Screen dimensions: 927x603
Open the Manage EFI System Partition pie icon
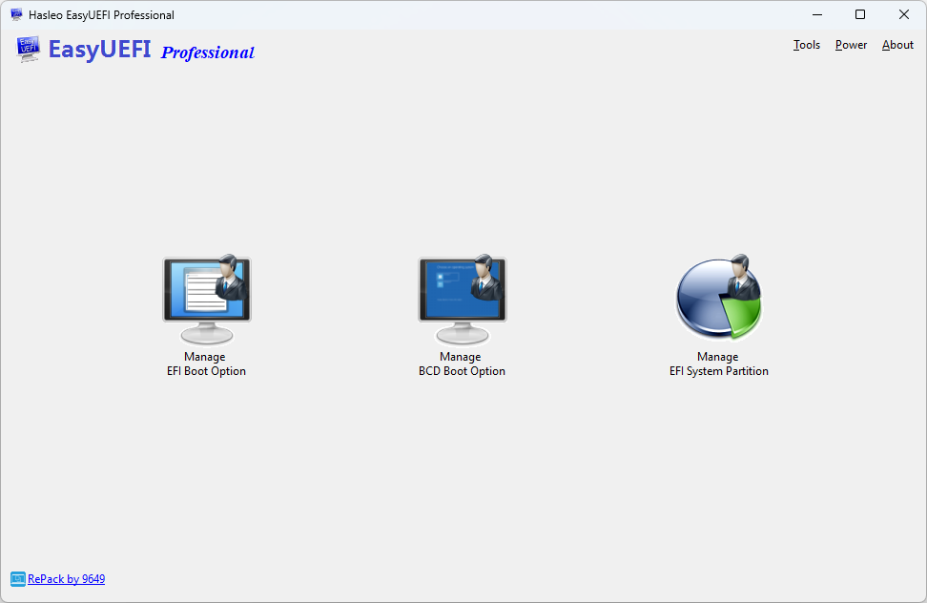coord(719,298)
